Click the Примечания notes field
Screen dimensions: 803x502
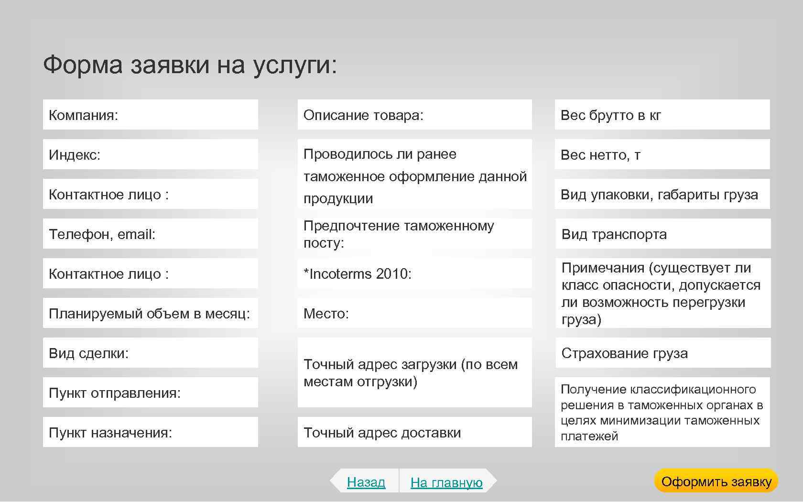(x=663, y=293)
